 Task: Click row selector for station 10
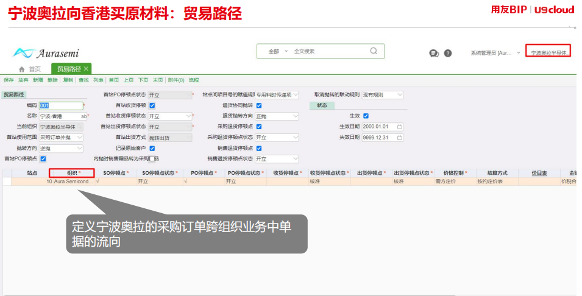pos(7,181)
